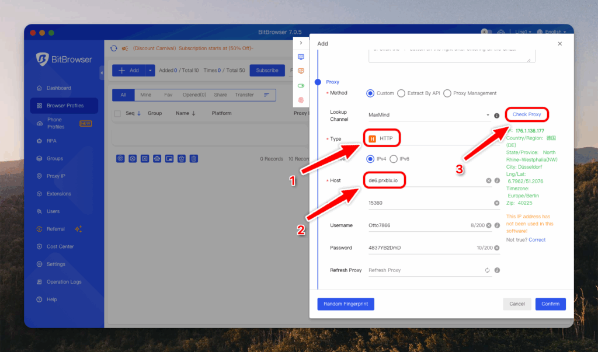Click the NEW badge beside Phone Profiles

point(85,124)
